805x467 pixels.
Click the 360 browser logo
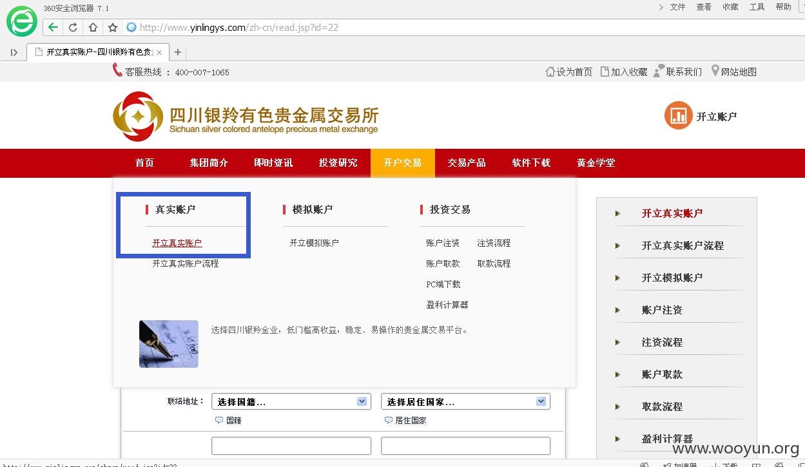(21, 21)
